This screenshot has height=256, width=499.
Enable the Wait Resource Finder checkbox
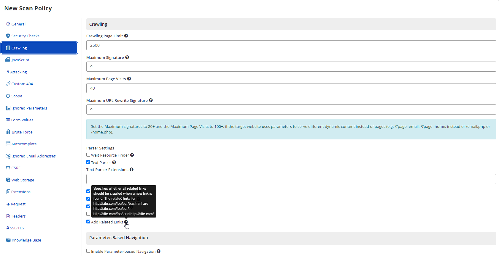88,155
